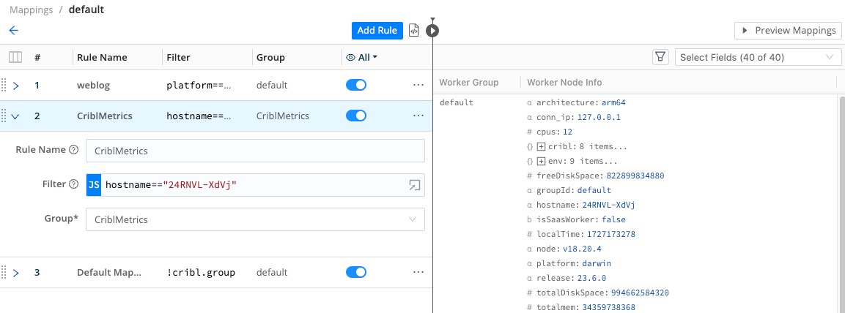Click the Rule Name column header
Screen dimensions: 845x313
coord(102,57)
